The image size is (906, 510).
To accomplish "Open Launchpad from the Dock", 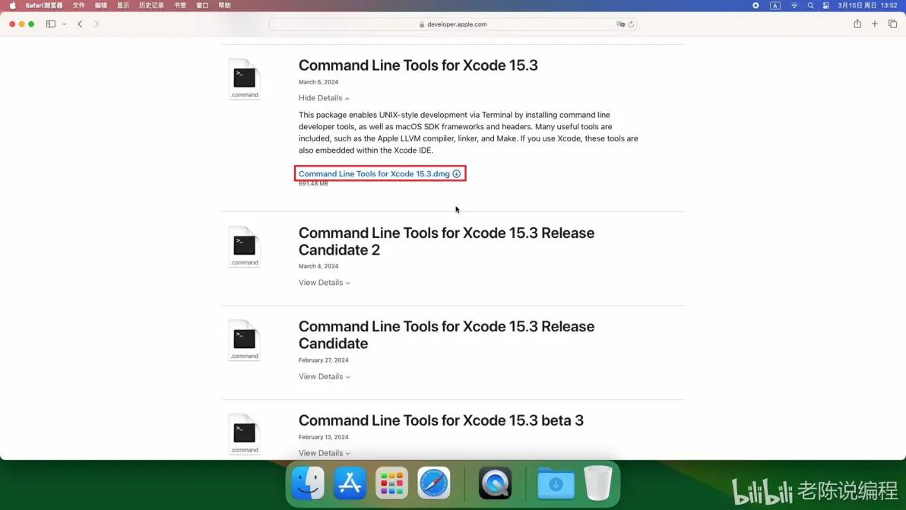I will (391, 483).
